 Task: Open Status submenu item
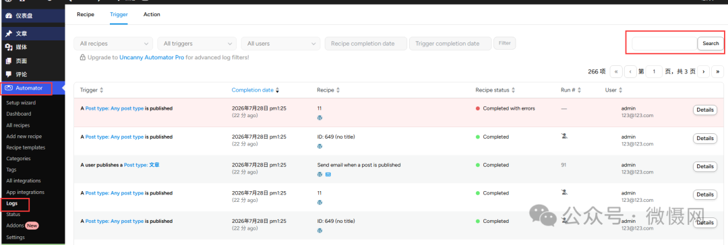pos(13,214)
